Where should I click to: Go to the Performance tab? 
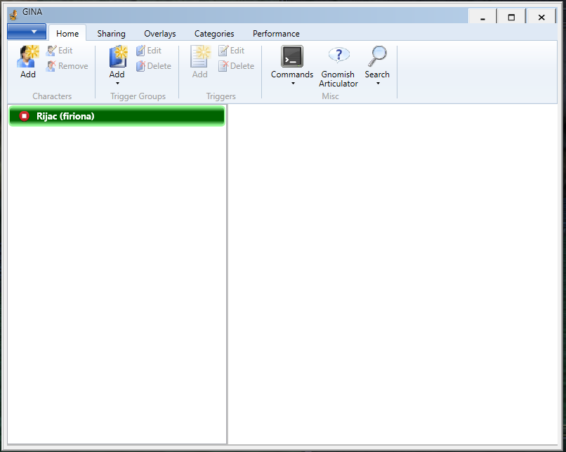coord(276,34)
